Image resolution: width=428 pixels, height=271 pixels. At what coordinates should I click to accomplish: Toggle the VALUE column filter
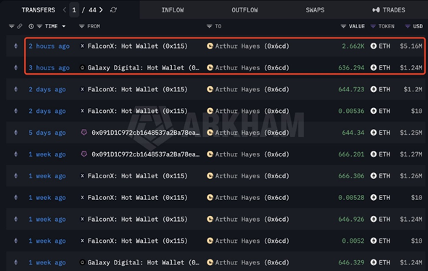click(343, 26)
